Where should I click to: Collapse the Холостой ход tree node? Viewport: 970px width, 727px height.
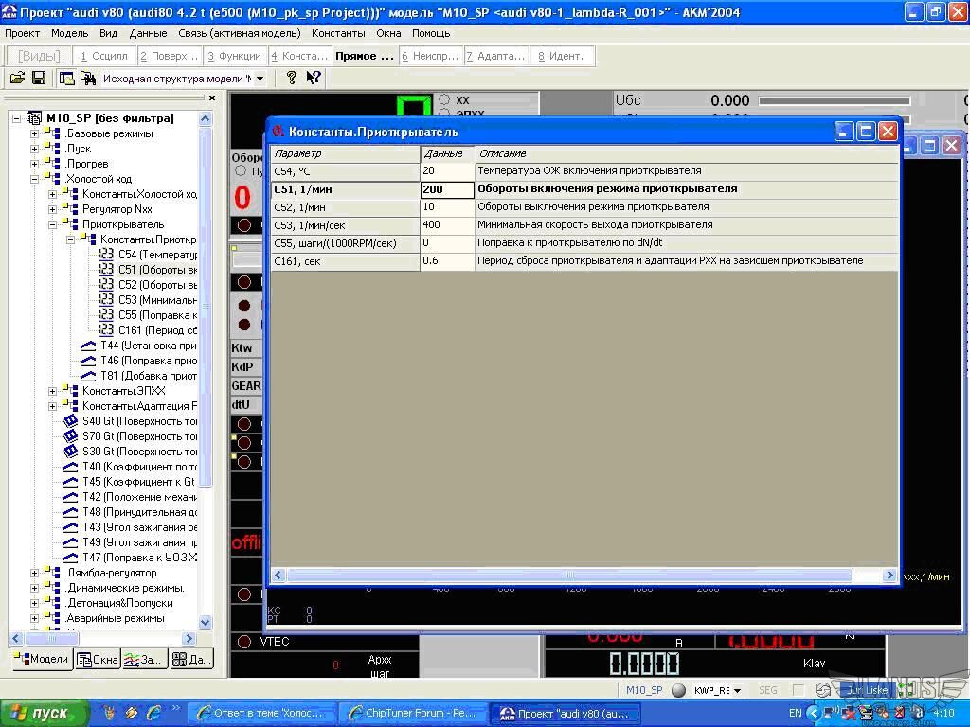tap(35, 179)
